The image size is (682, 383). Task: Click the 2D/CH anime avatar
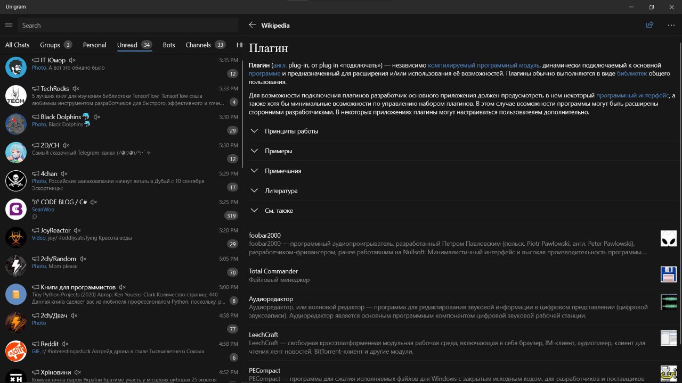[16, 152]
